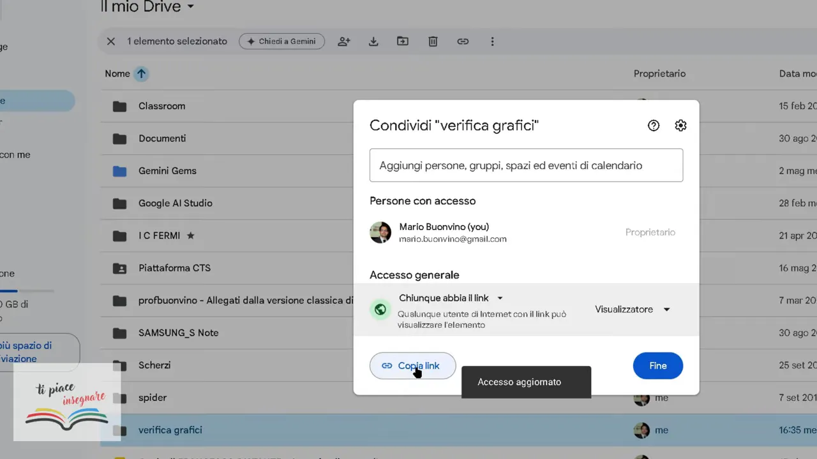Click the chain-link icon in the toolbar

[463, 41]
